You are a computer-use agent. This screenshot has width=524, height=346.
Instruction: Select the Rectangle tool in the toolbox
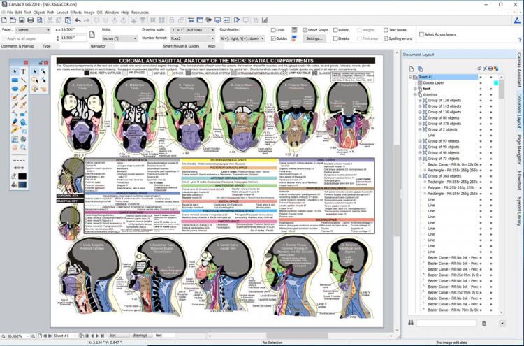tap(15, 80)
